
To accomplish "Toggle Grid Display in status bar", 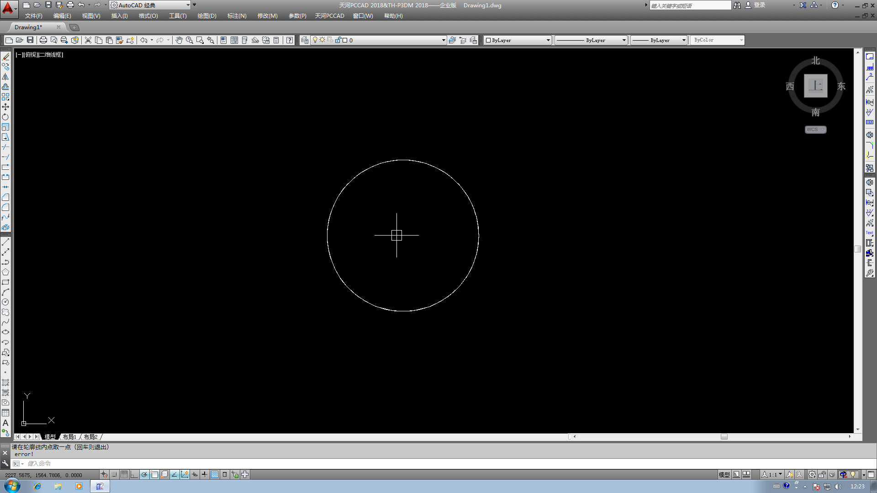I will [x=124, y=475].
